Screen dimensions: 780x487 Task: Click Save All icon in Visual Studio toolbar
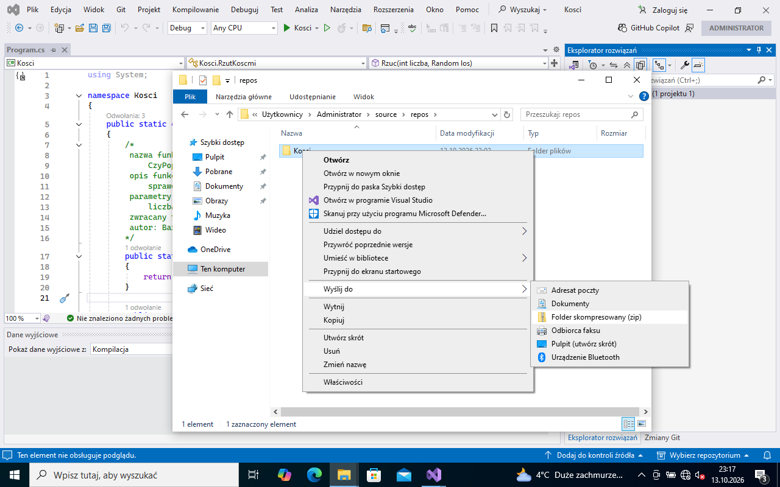(x=106, y=28)
